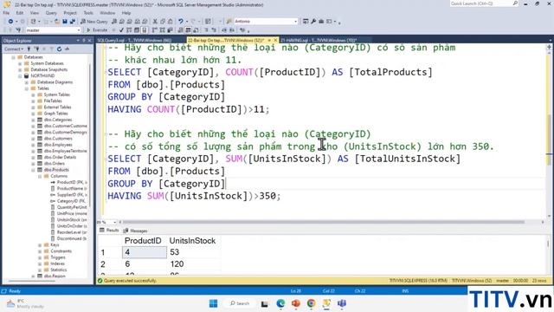The image size is (554, 312).
Task: Click the Open File folder icon
Action: (56, 22)
